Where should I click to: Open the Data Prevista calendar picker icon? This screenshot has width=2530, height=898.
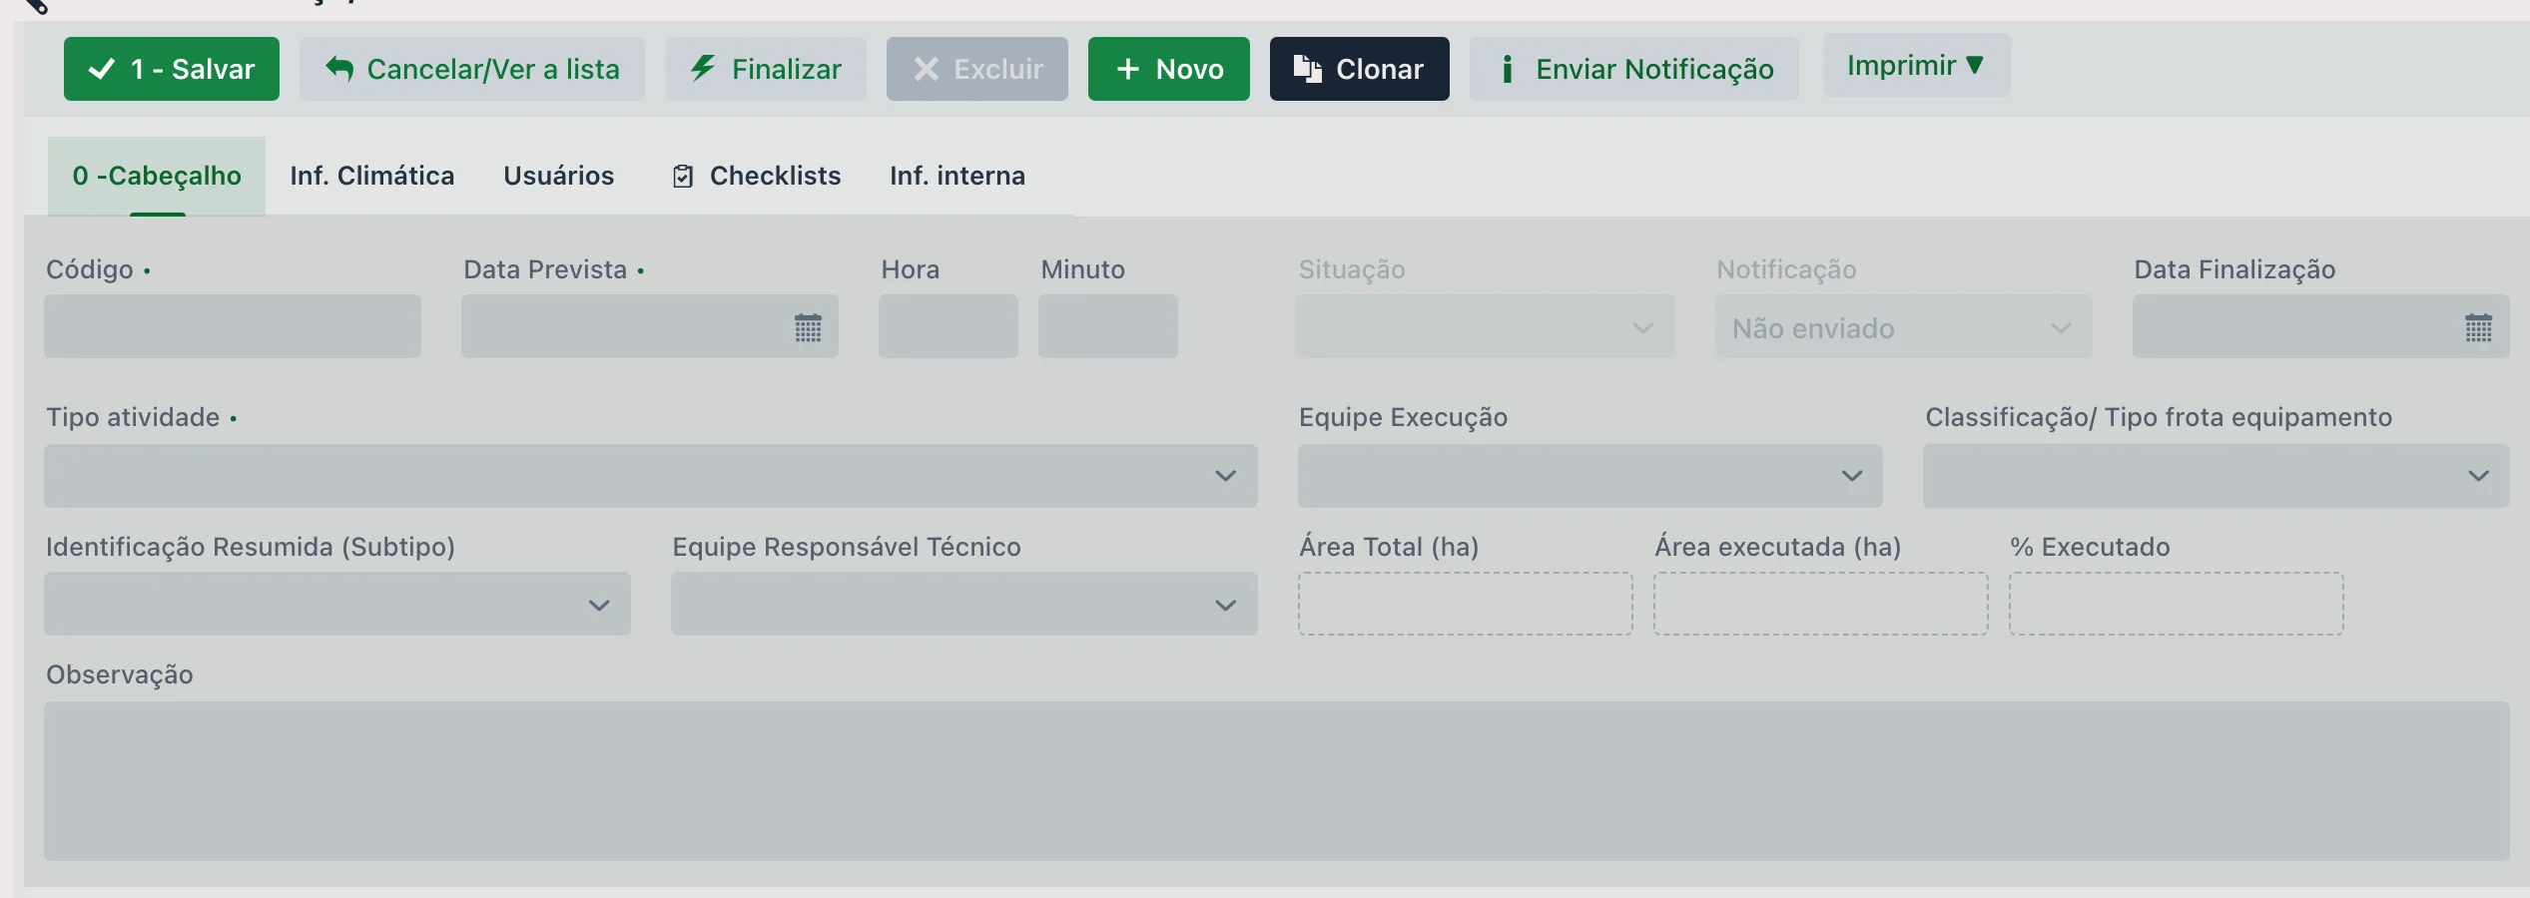point(808,327)
